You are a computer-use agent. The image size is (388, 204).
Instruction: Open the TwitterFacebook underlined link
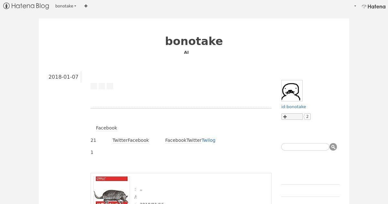pyautogui.click(x=131, y=140)
